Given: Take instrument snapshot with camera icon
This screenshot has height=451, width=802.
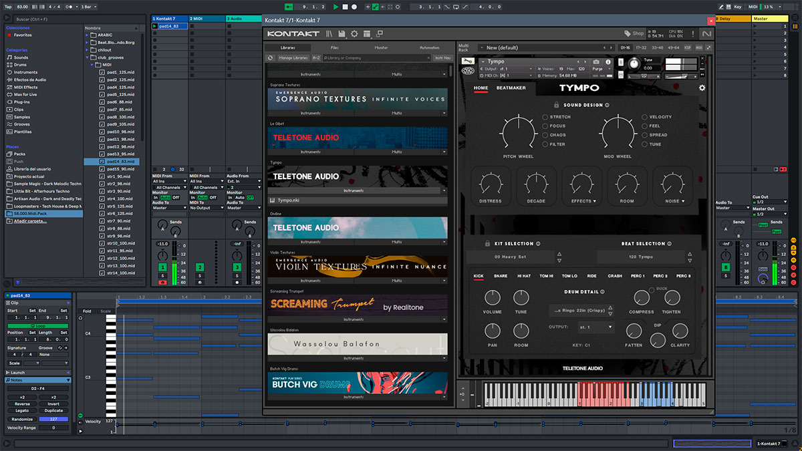Looking at the screenshot, I should point(597,61).
